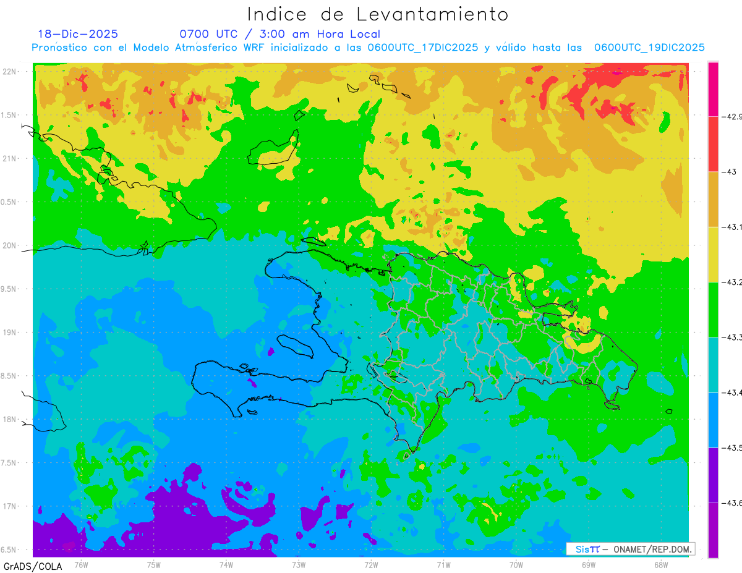Click the "Indice de Levantamiento" title
Image resolution: width=742 pixels, height=573 pixels.
378,14
